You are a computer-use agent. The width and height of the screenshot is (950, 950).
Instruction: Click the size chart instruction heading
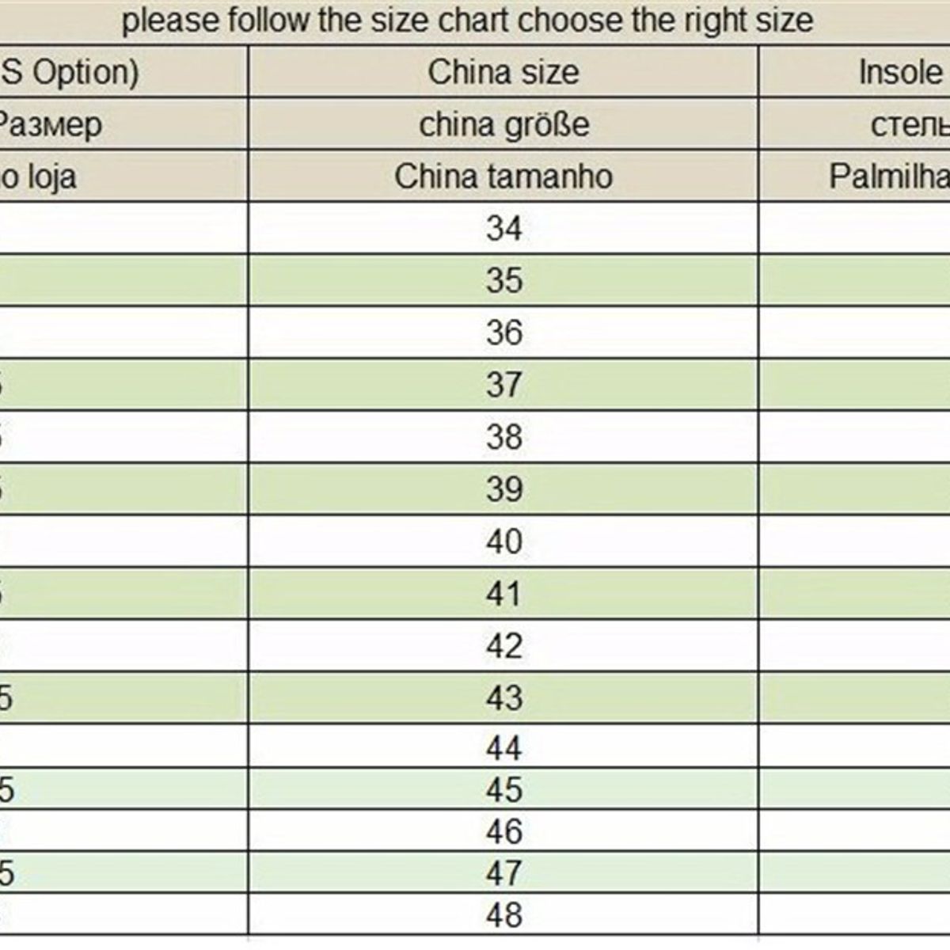(x=467, y=21)
